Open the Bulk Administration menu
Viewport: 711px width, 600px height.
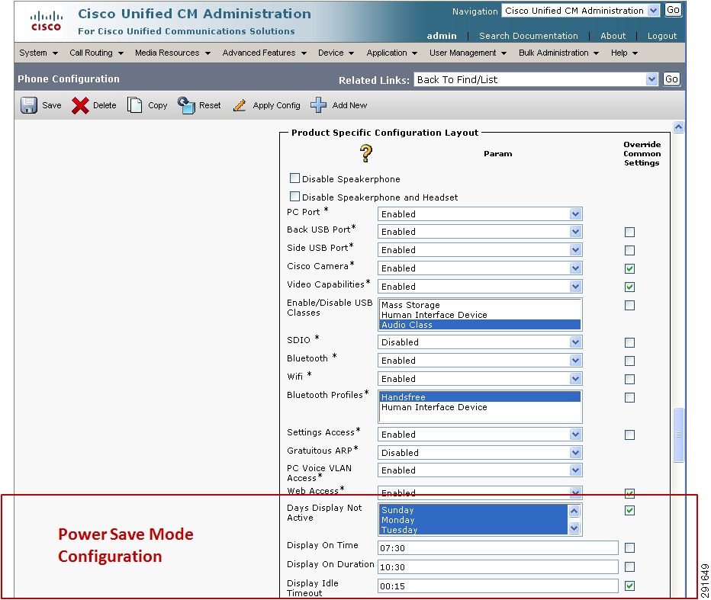click(558, 53)
